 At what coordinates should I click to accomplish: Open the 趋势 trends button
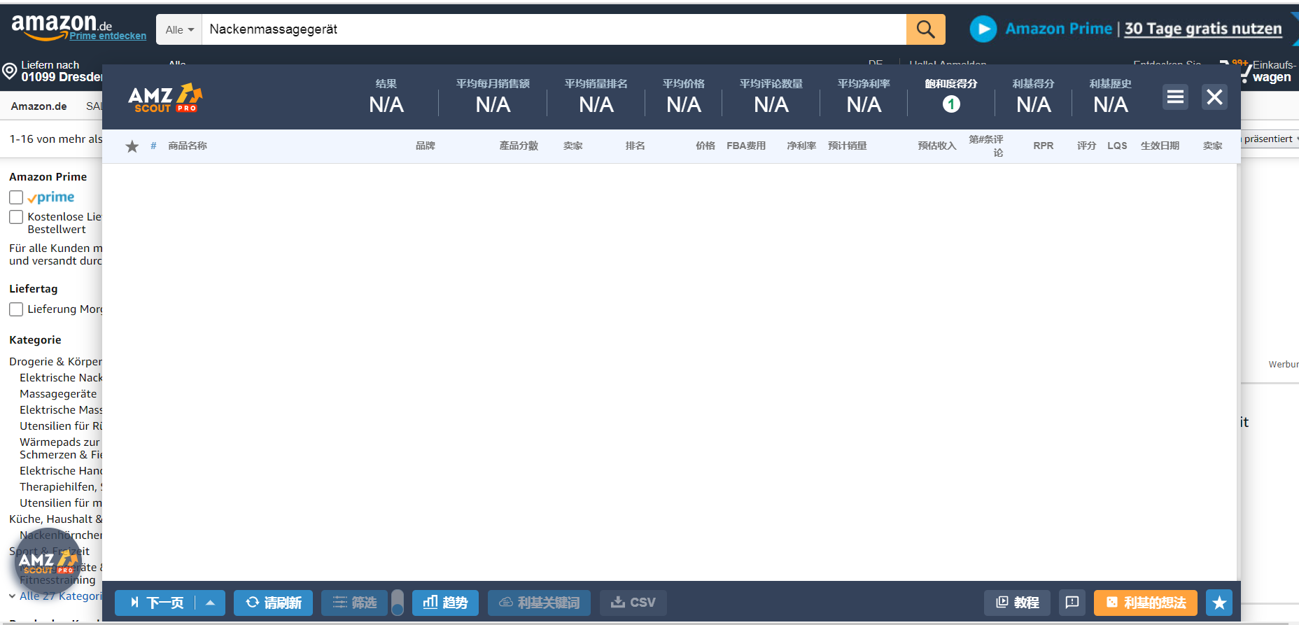coord(445,603)
